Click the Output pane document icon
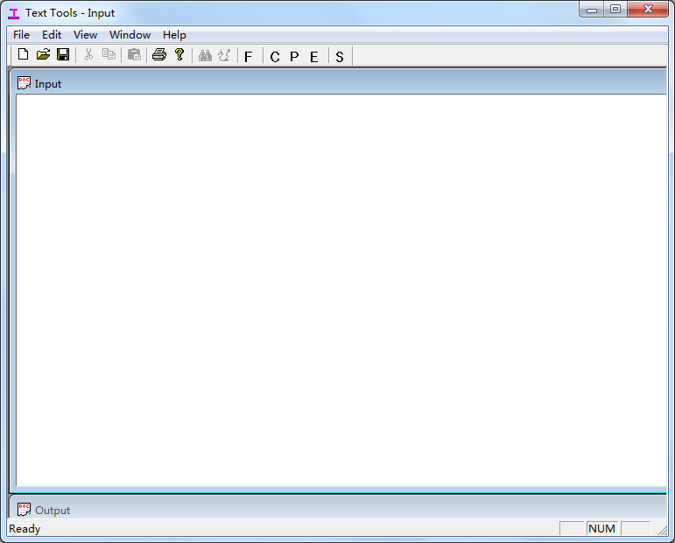Image resolution: width=675 pixels, height=543 pixels. tap(25, 510)
